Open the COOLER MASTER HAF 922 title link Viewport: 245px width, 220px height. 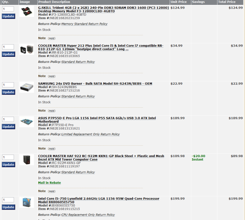pos(101,158)
